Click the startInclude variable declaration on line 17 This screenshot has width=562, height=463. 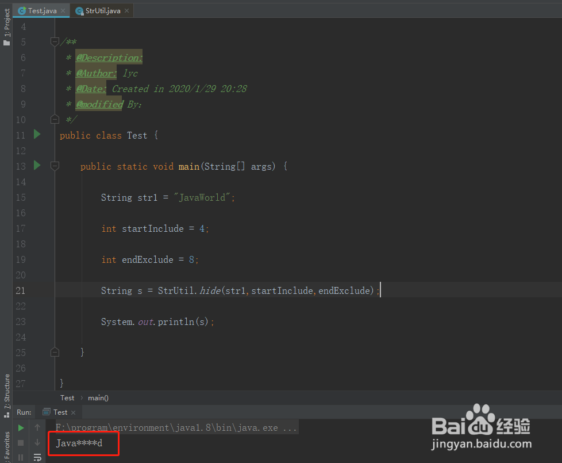[153, 228]
